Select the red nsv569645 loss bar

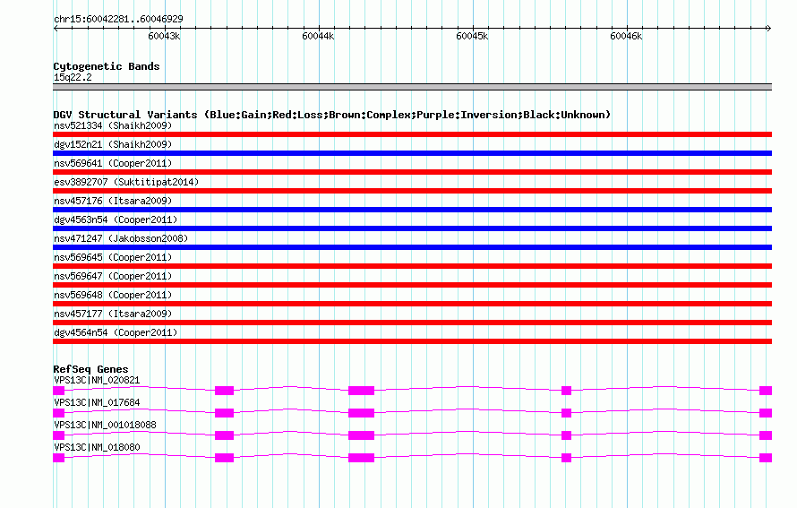[x=412, y=266]
